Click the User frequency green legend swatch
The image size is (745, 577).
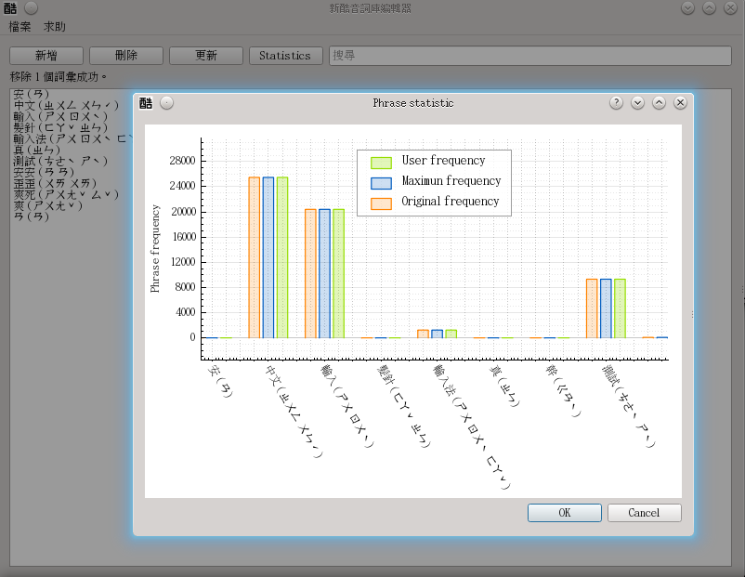[381, 163]
